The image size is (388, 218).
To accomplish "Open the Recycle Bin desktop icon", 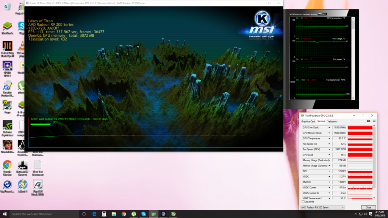I will [x=8, y=7].
